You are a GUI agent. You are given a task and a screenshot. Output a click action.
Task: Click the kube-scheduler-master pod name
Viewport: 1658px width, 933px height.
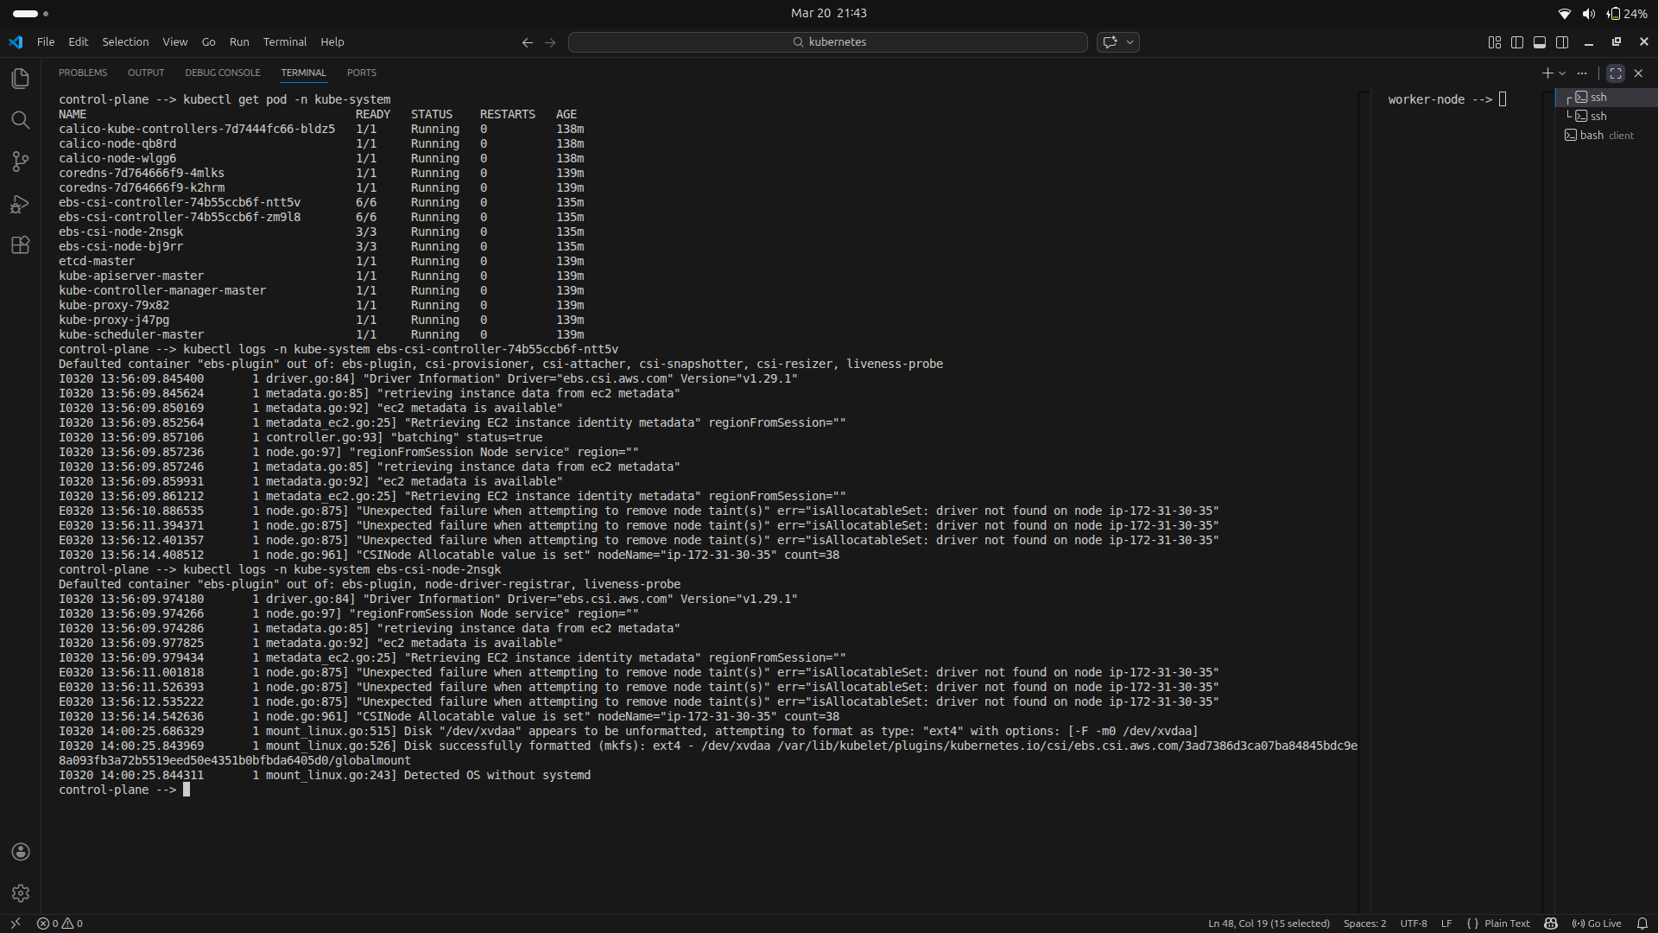coord(131,334)
